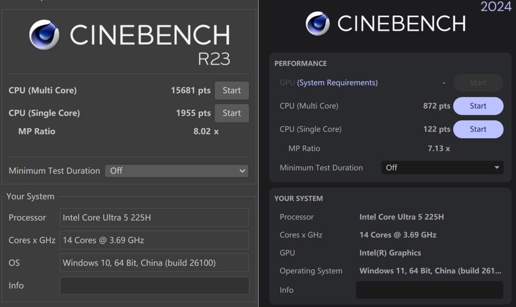Click the Cinebench 2024 sphere logo
Viewport: 516px width, 307px height.
click(x=317, y=23)
